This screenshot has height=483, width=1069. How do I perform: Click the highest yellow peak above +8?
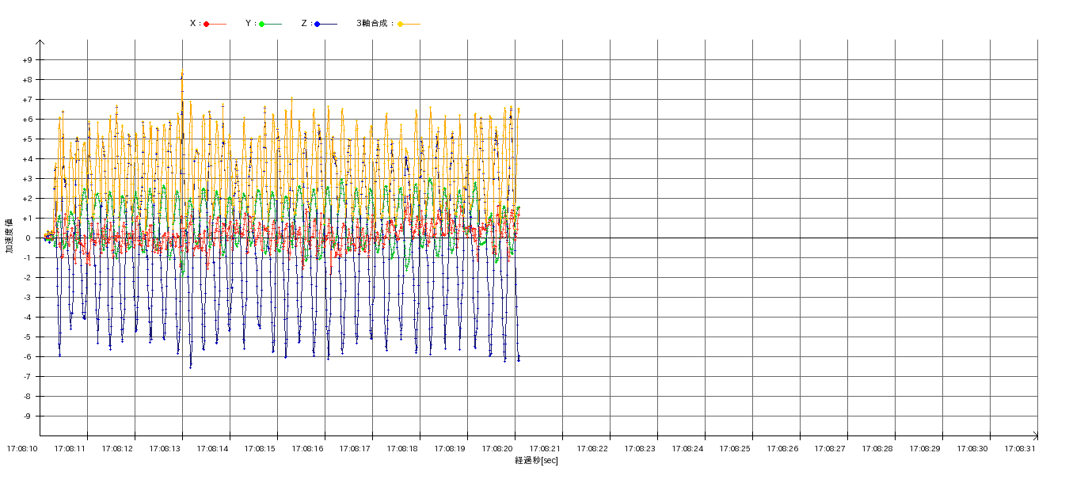182,72
